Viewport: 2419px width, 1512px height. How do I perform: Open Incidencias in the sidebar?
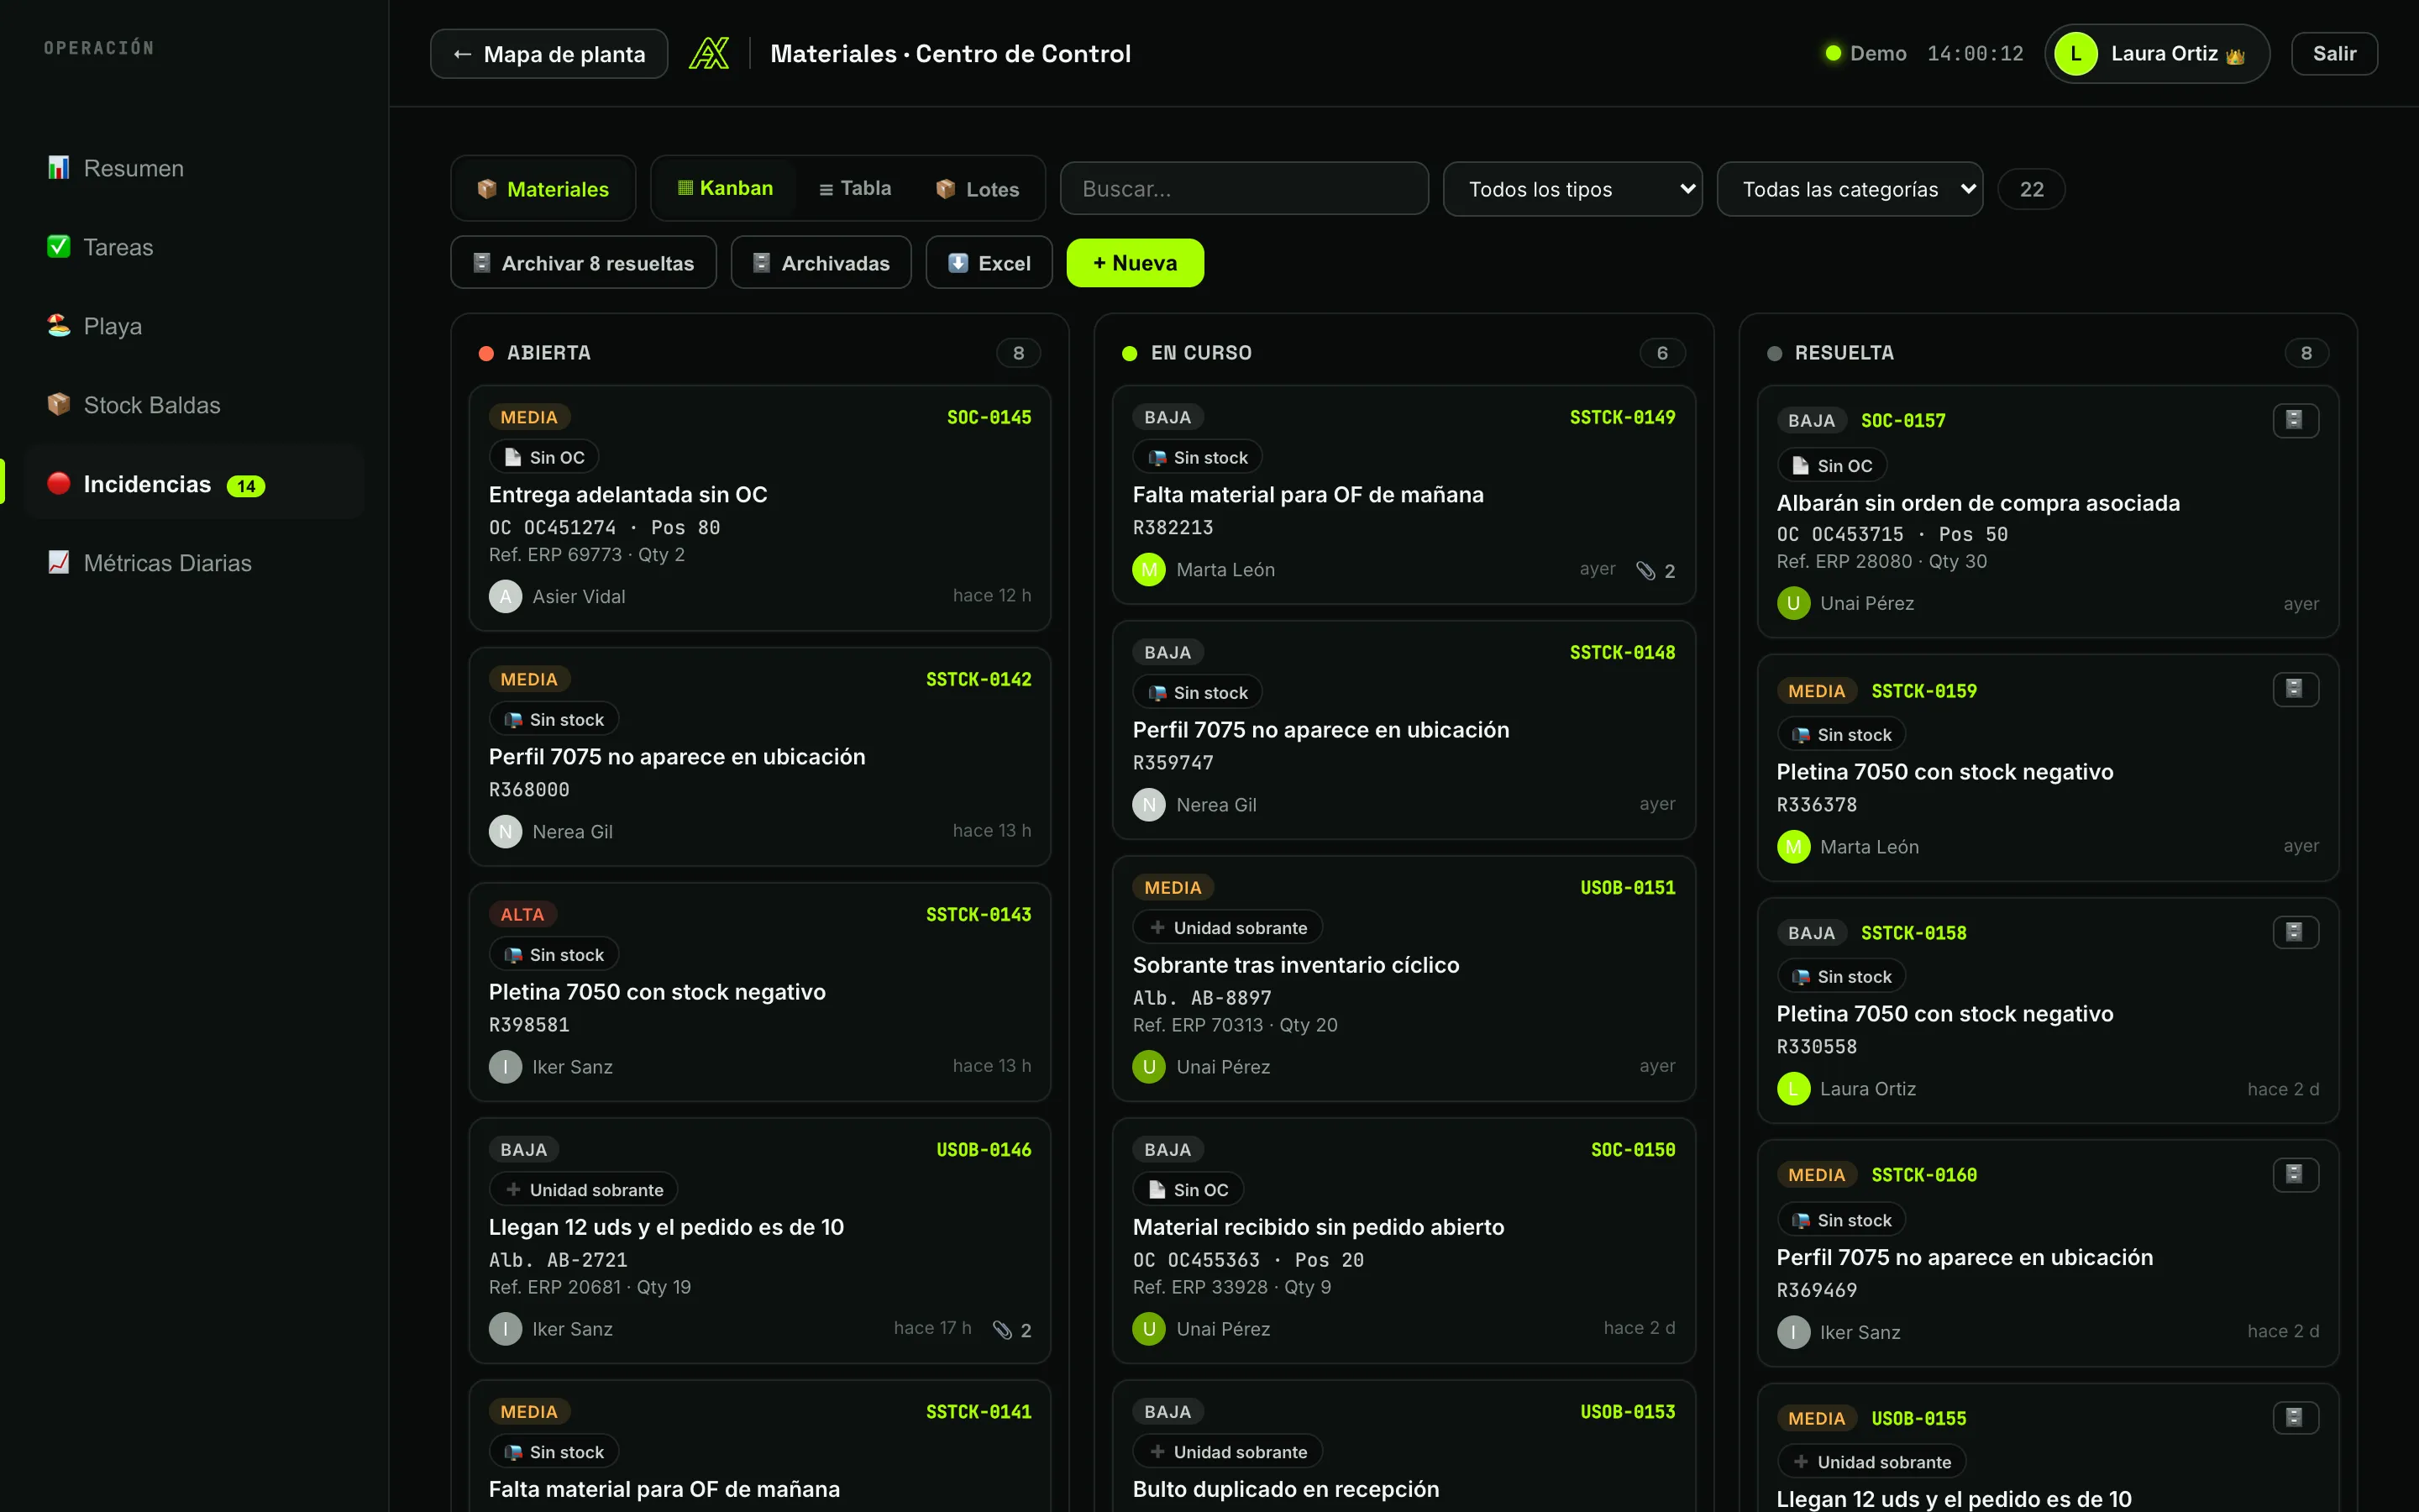point(194,484)
